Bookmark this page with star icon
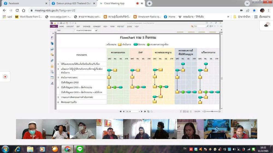 (254, 10)
